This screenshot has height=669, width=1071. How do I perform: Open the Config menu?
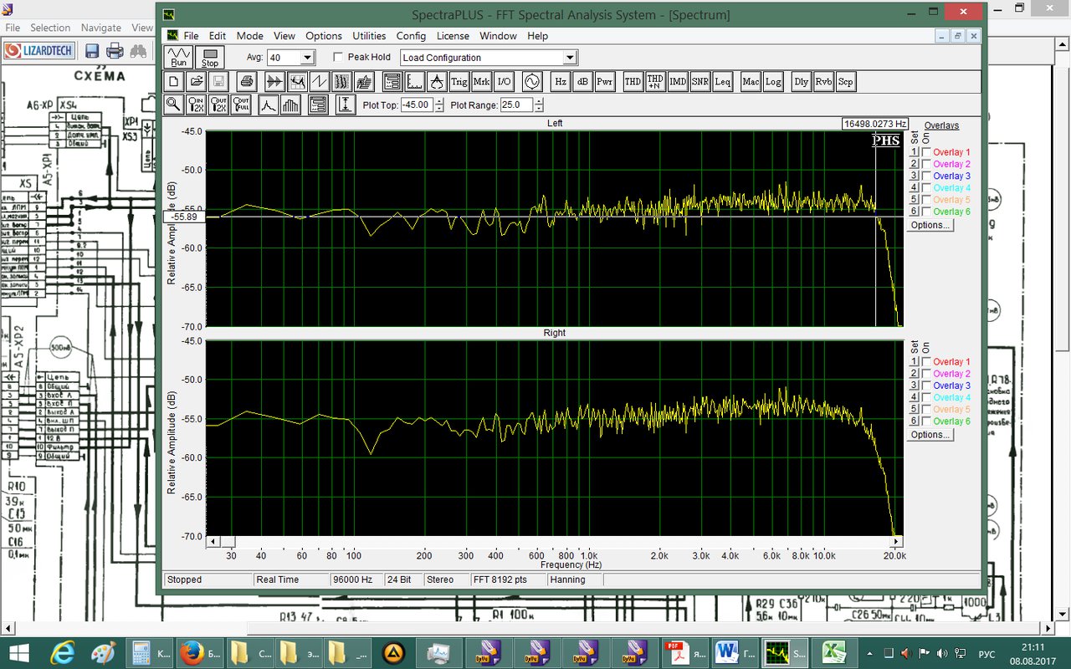tap(411, 36)
